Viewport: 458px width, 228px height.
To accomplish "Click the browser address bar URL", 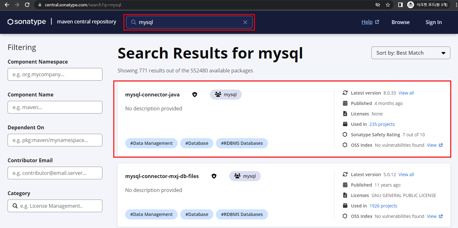I will click(x=83, y=5).
